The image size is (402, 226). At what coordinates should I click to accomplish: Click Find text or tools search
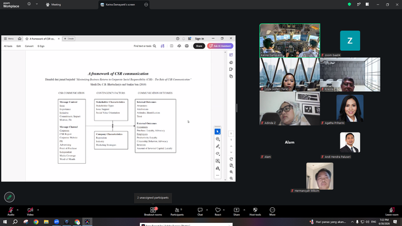145,46
